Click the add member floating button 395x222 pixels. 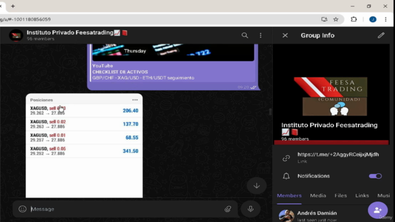click(378, 210)
